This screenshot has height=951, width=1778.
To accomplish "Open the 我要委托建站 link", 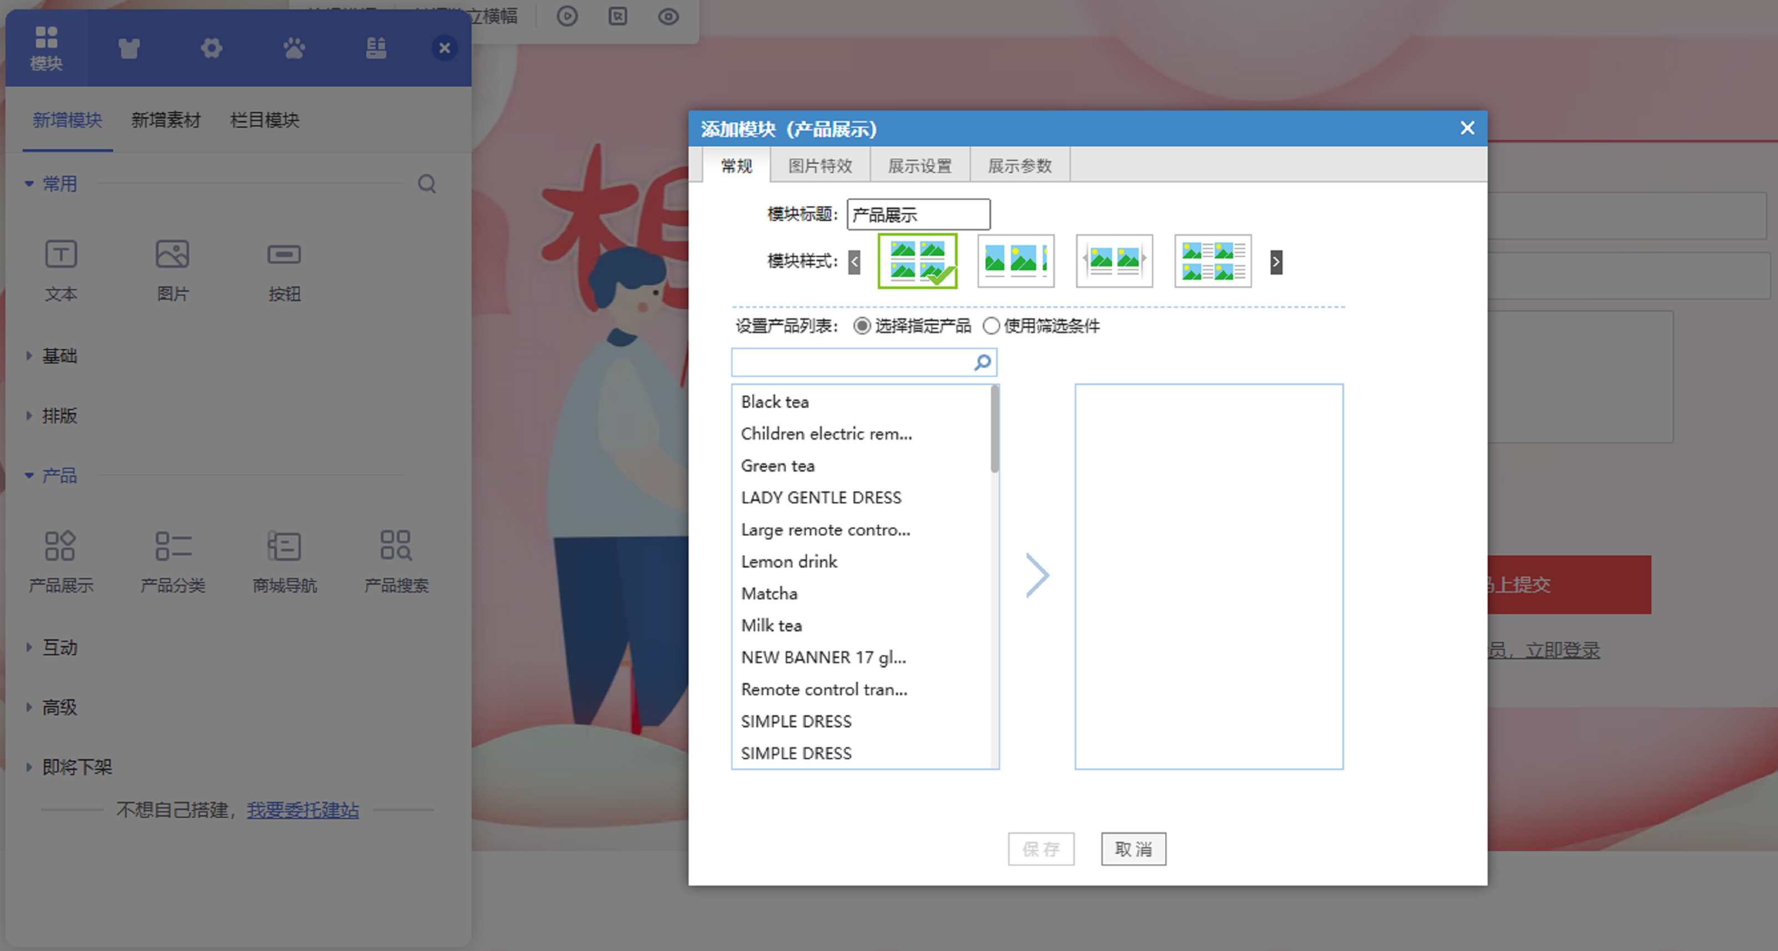I will tap(302, 810).
